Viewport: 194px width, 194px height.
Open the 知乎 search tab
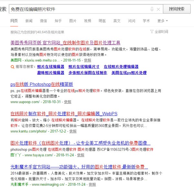58,21
